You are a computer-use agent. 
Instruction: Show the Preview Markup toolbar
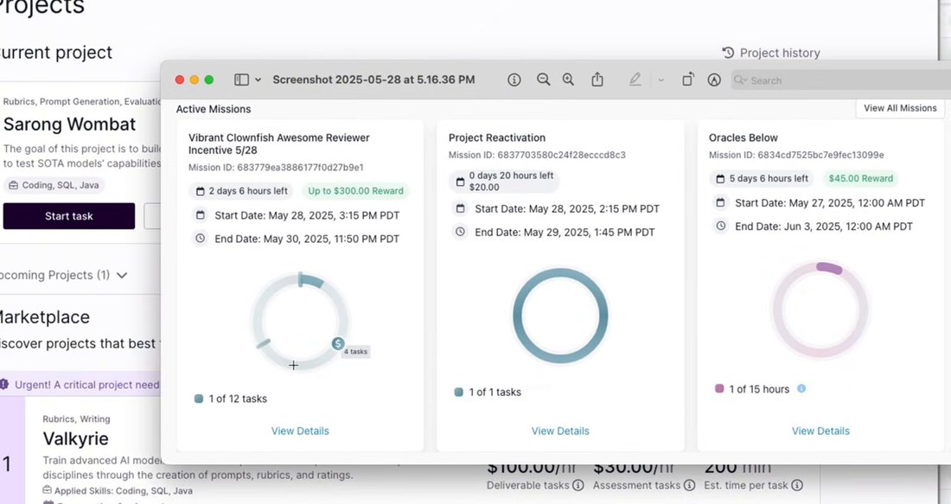pyautogui.click(x=714, y=80)
